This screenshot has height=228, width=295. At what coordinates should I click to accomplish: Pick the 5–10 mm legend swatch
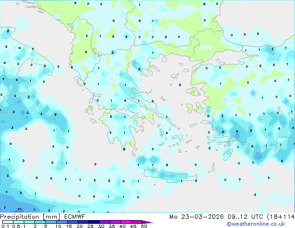51,222
